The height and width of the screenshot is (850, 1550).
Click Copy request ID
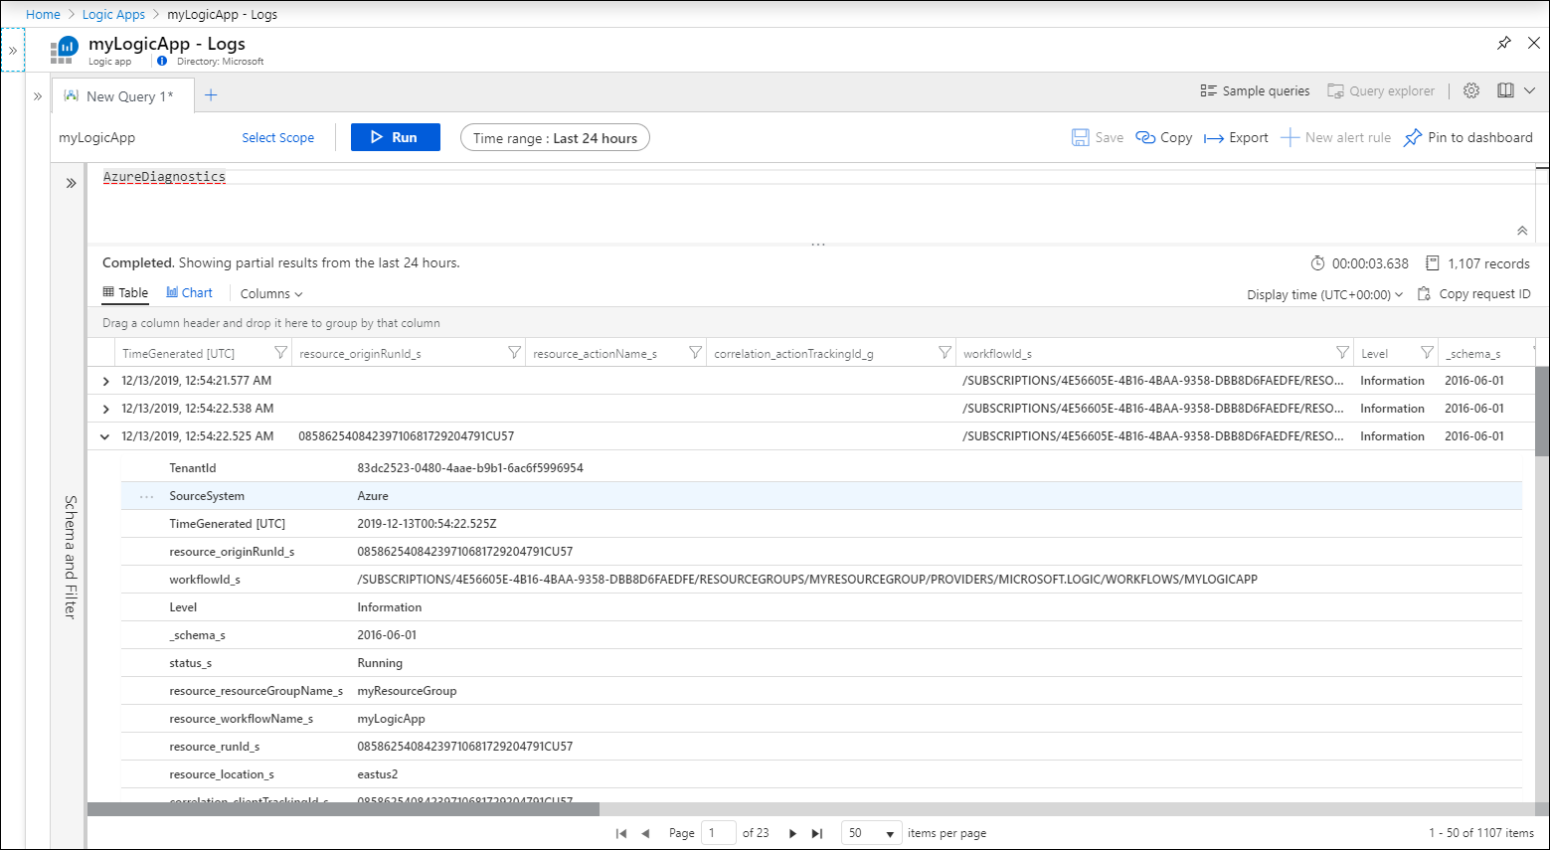tap(1474, 294)
